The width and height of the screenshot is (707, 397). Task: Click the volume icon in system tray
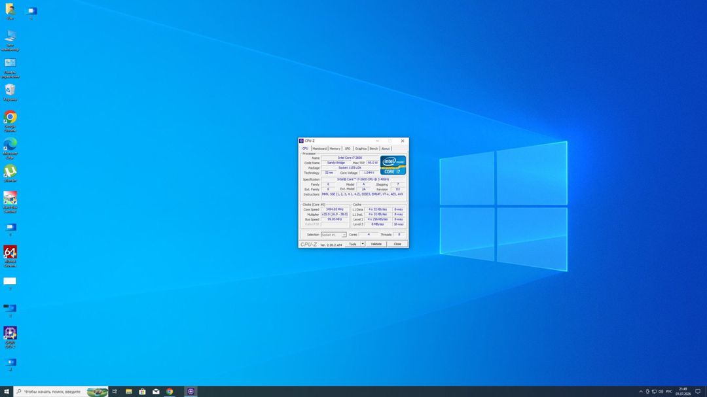[x=661, y=392]
